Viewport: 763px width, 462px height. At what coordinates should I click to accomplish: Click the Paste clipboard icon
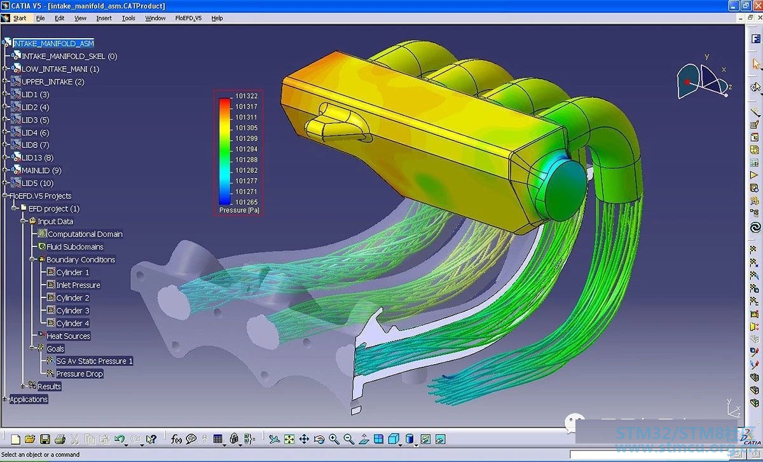104,439
